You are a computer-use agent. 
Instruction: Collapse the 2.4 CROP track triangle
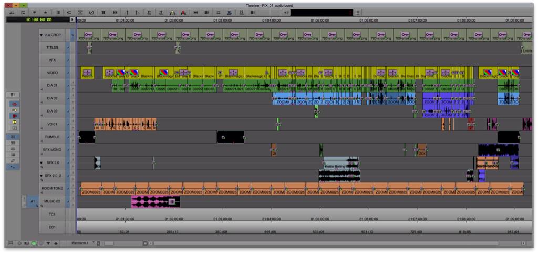pyautogui.click(x=42, y=35)
